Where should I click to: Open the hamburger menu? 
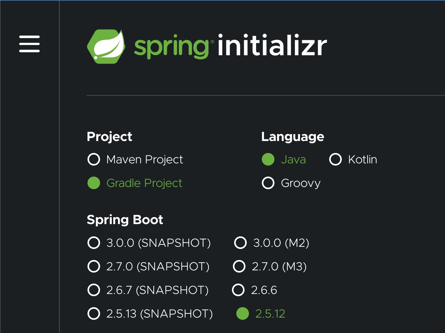(x=29, y=44)
